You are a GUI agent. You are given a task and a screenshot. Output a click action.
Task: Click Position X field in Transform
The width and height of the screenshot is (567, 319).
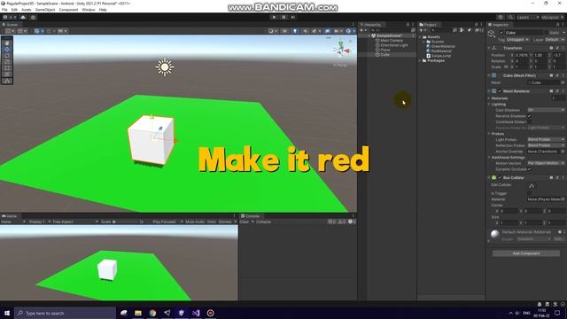[x=522, y=55]
